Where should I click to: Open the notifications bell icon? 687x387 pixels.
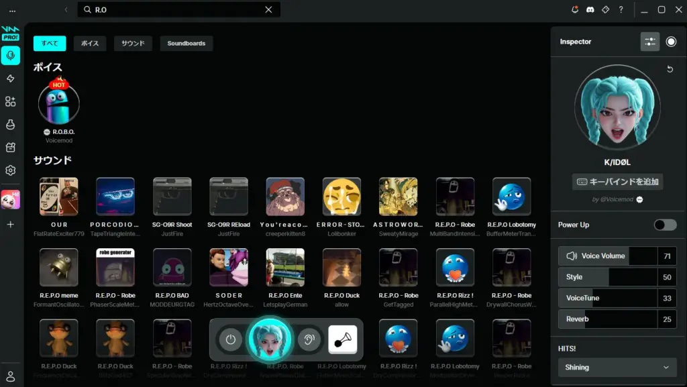click(575, 9)
